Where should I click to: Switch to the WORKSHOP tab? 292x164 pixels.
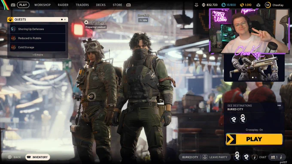pos(42,5)
